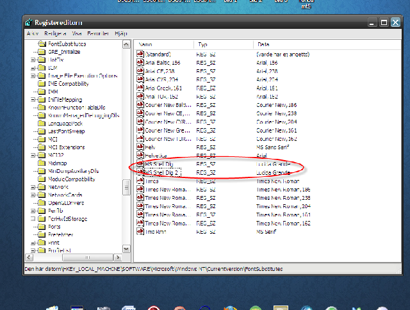Click the Times string value icon
The height and width of the screenshot is (310, 410).
(x=140, y=181)
